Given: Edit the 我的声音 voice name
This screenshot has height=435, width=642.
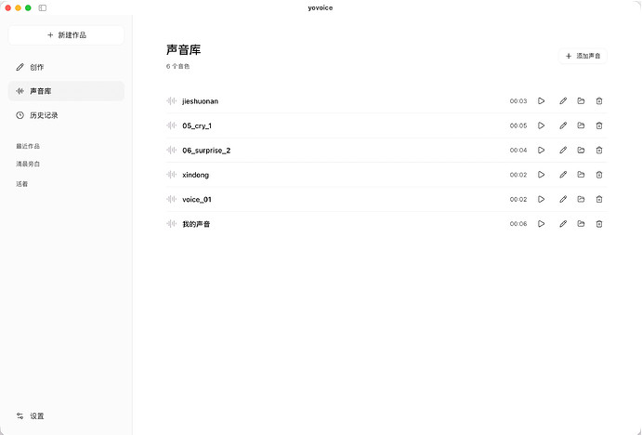Looking at the screenshot, I should coord(563,224).
